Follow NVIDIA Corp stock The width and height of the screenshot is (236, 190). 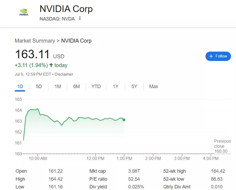coord(218,56)
